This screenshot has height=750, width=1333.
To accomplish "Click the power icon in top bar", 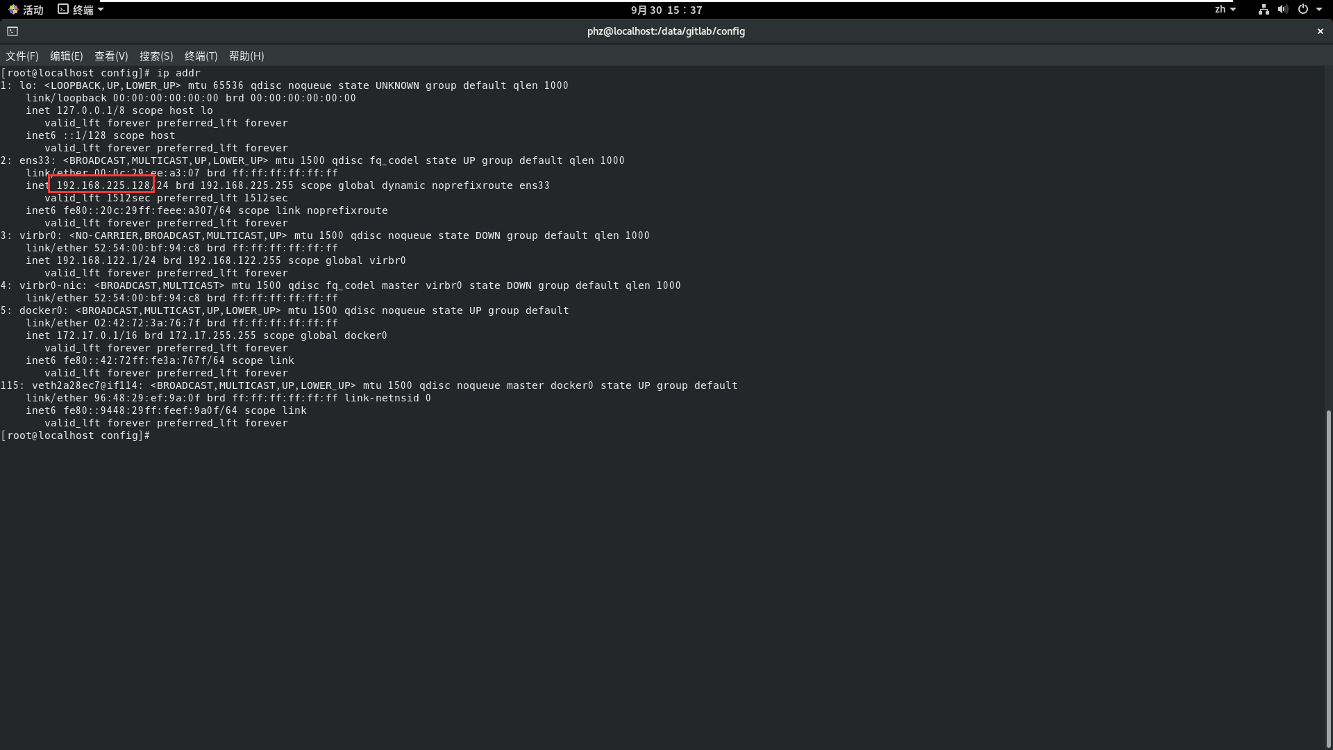I will (1302, 10).
